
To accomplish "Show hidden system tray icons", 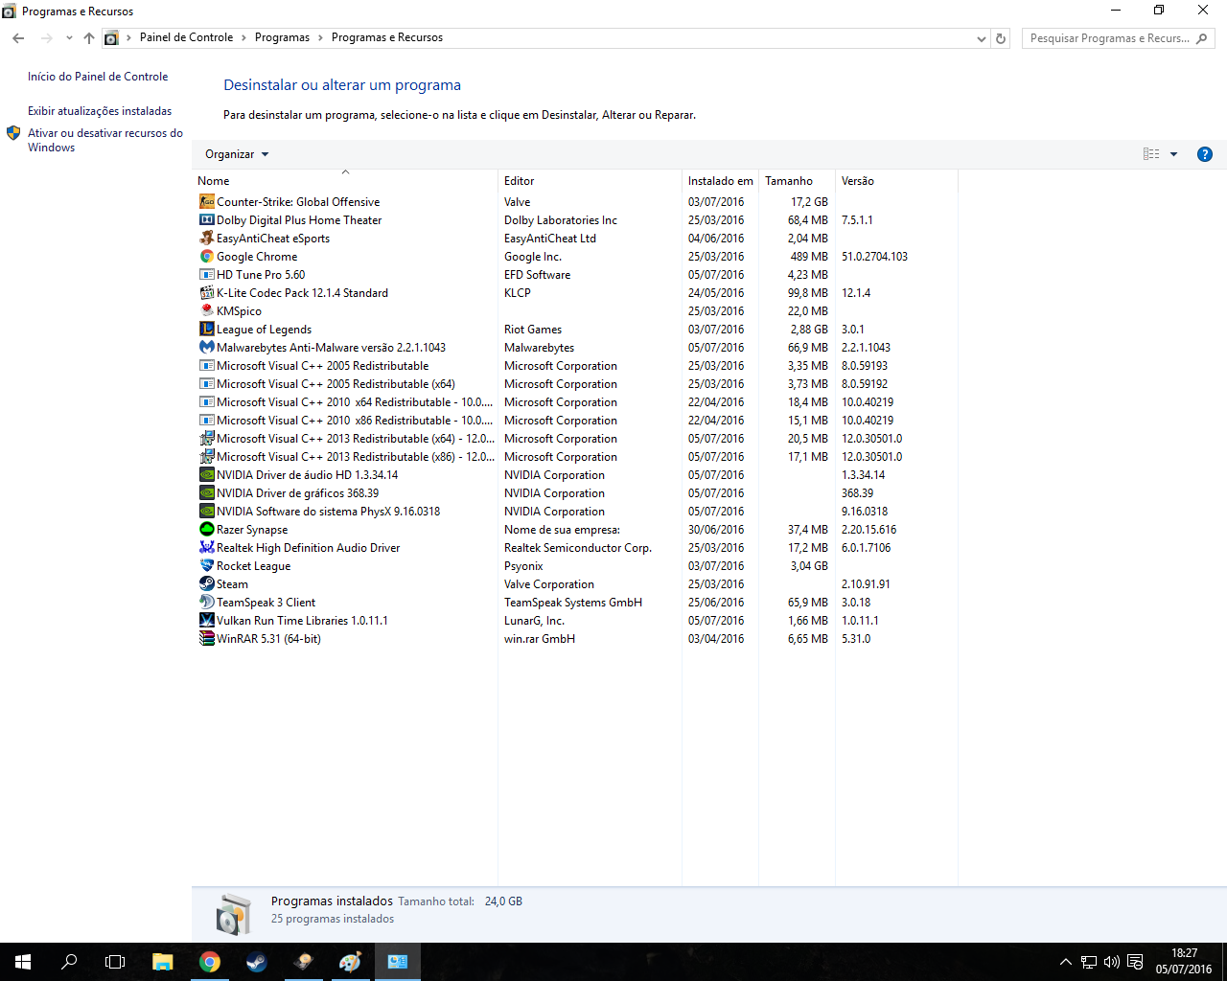I will (1065, 962).
